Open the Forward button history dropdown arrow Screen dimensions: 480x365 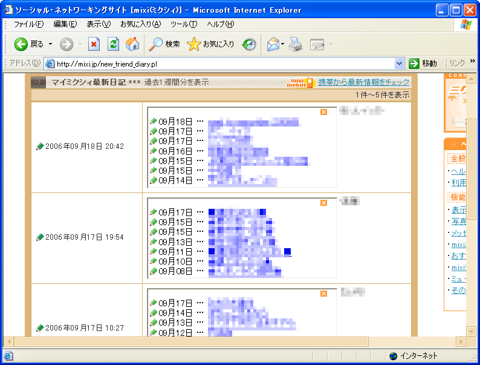pos(80,44)
